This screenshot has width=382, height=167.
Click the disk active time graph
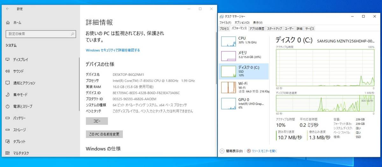tap(325, 67)
